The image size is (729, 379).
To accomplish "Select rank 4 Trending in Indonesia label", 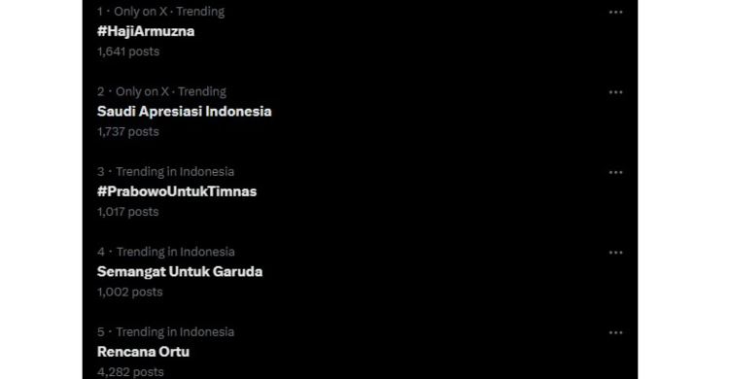I will tap(175, 252).
